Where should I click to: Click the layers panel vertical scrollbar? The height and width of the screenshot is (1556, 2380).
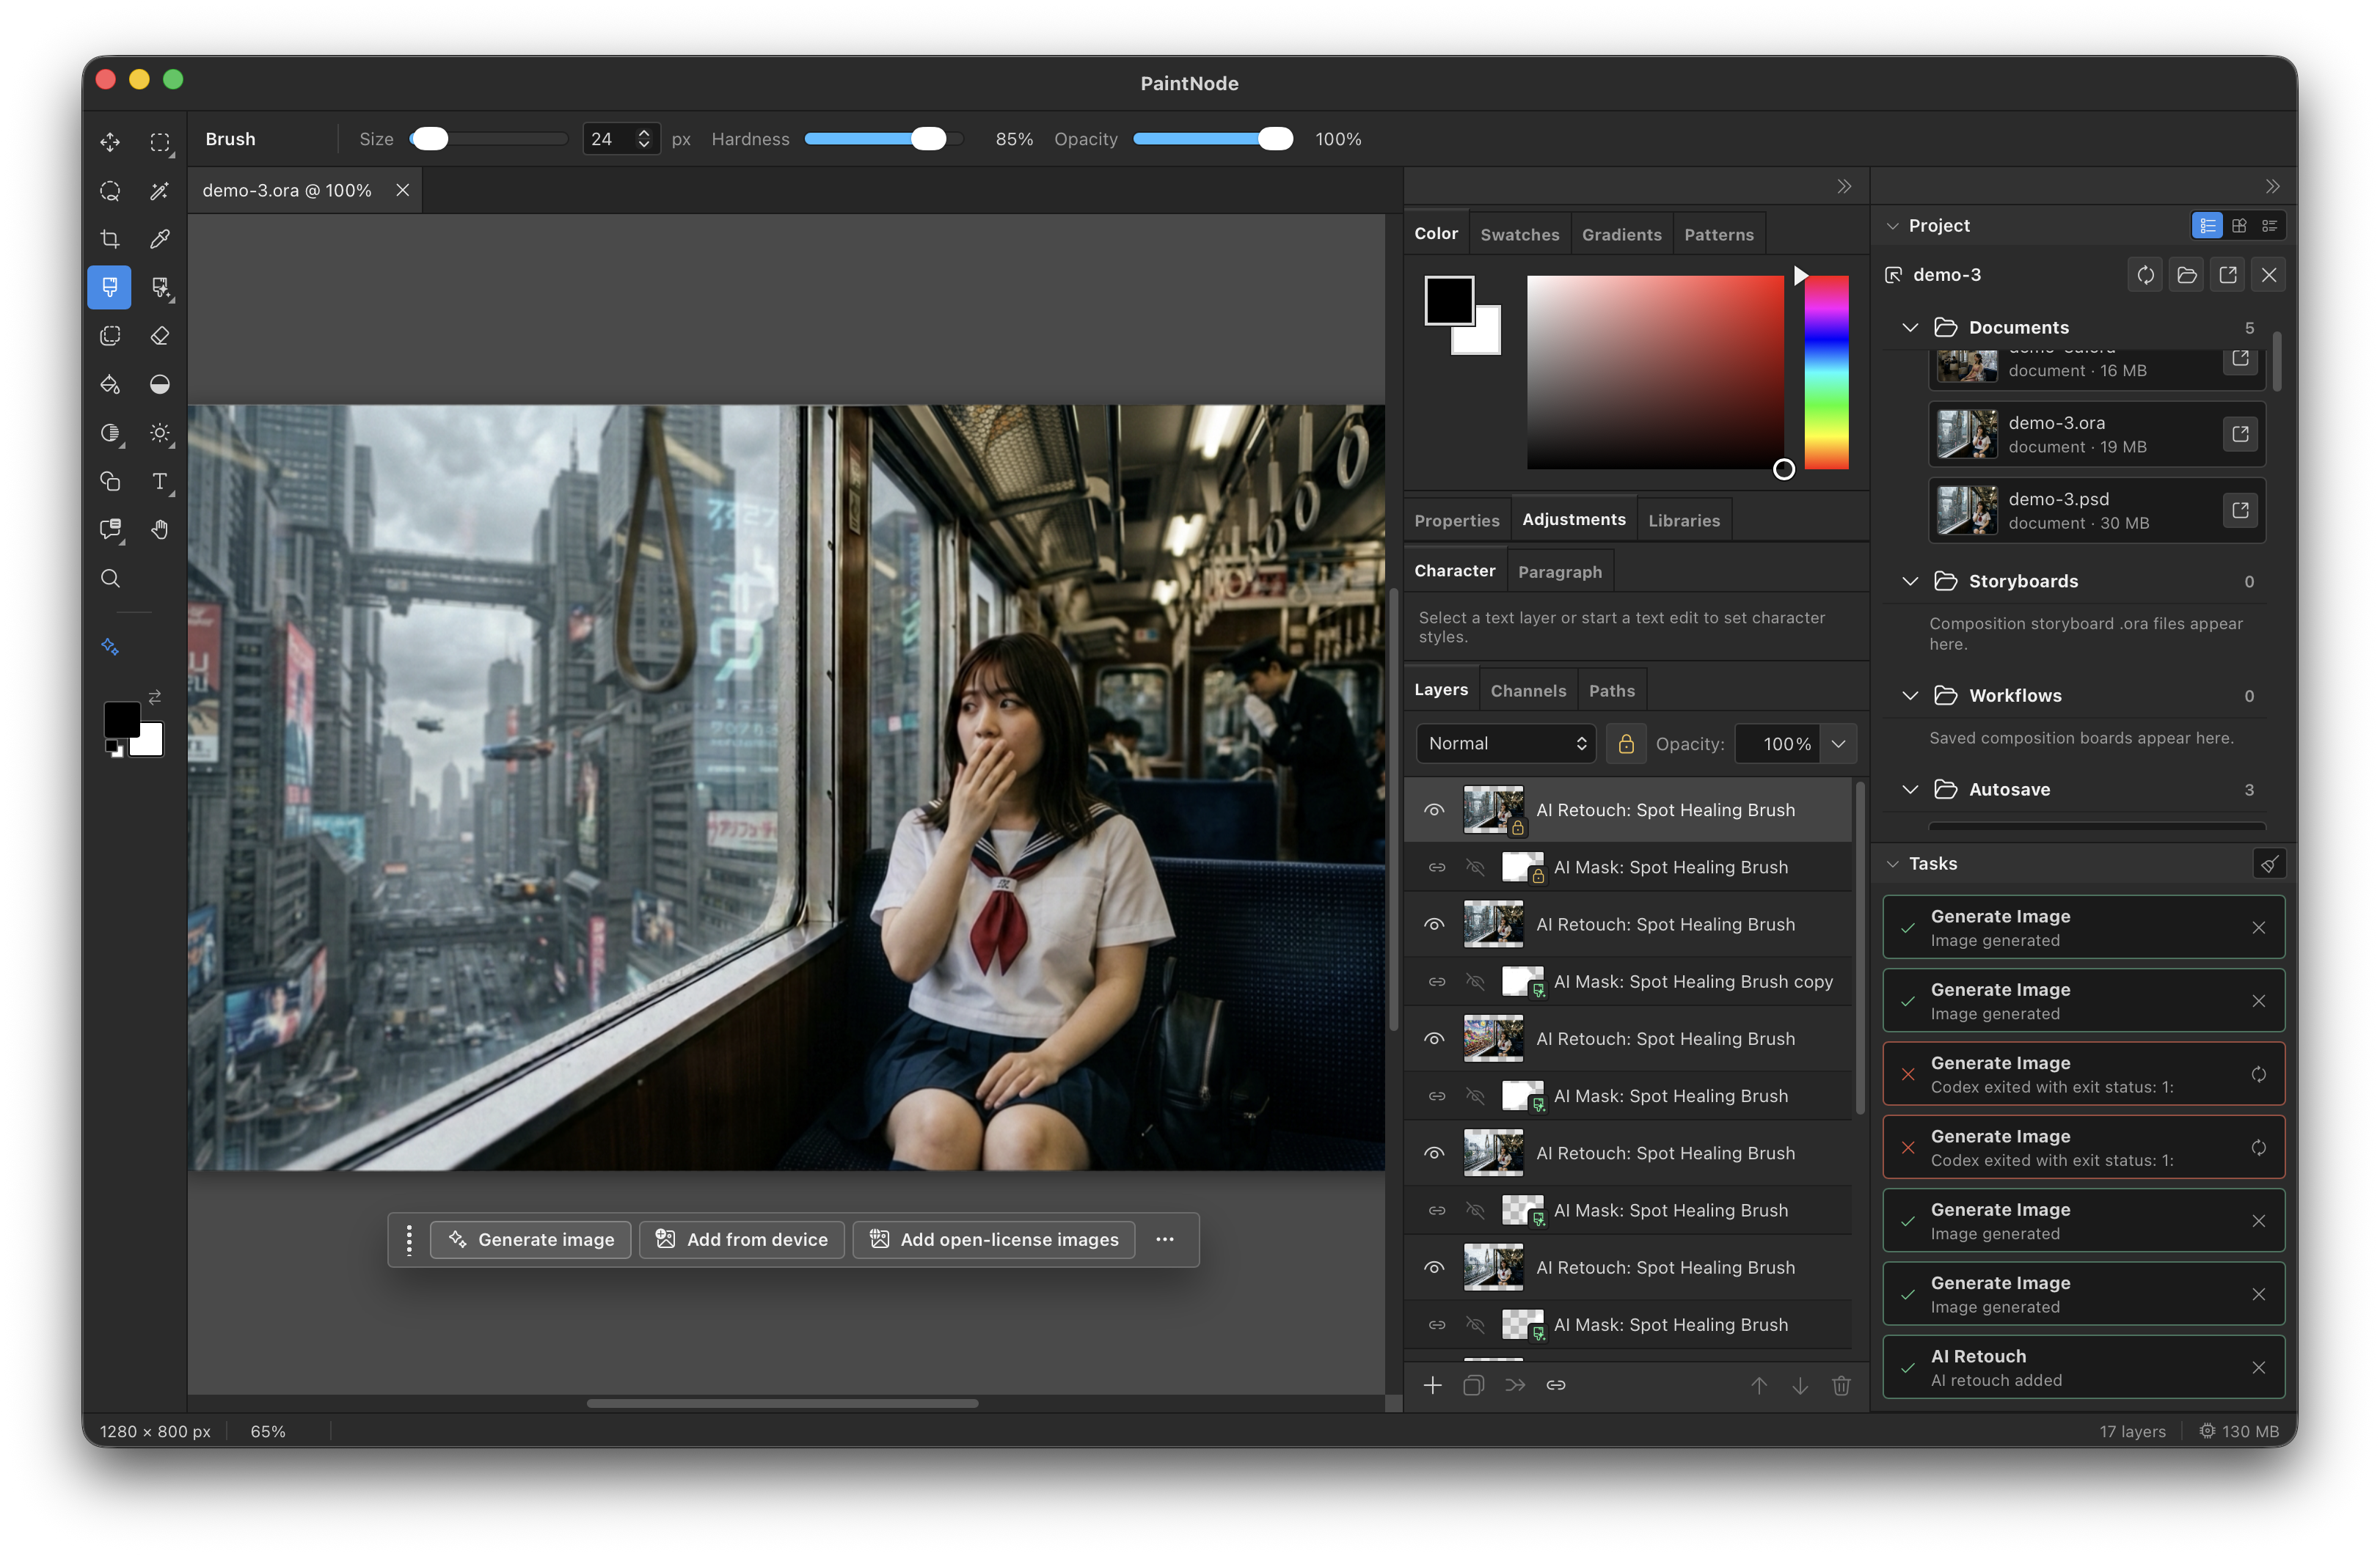pyautogui.click(x=1859, y=947)
